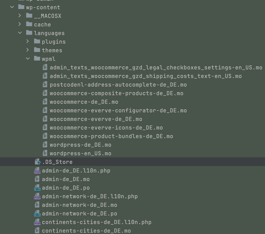Screen dimensions: 265x234
Task: Select woocommerce-everve-de_DE.mo file name
Action: [x=96, y=119]
